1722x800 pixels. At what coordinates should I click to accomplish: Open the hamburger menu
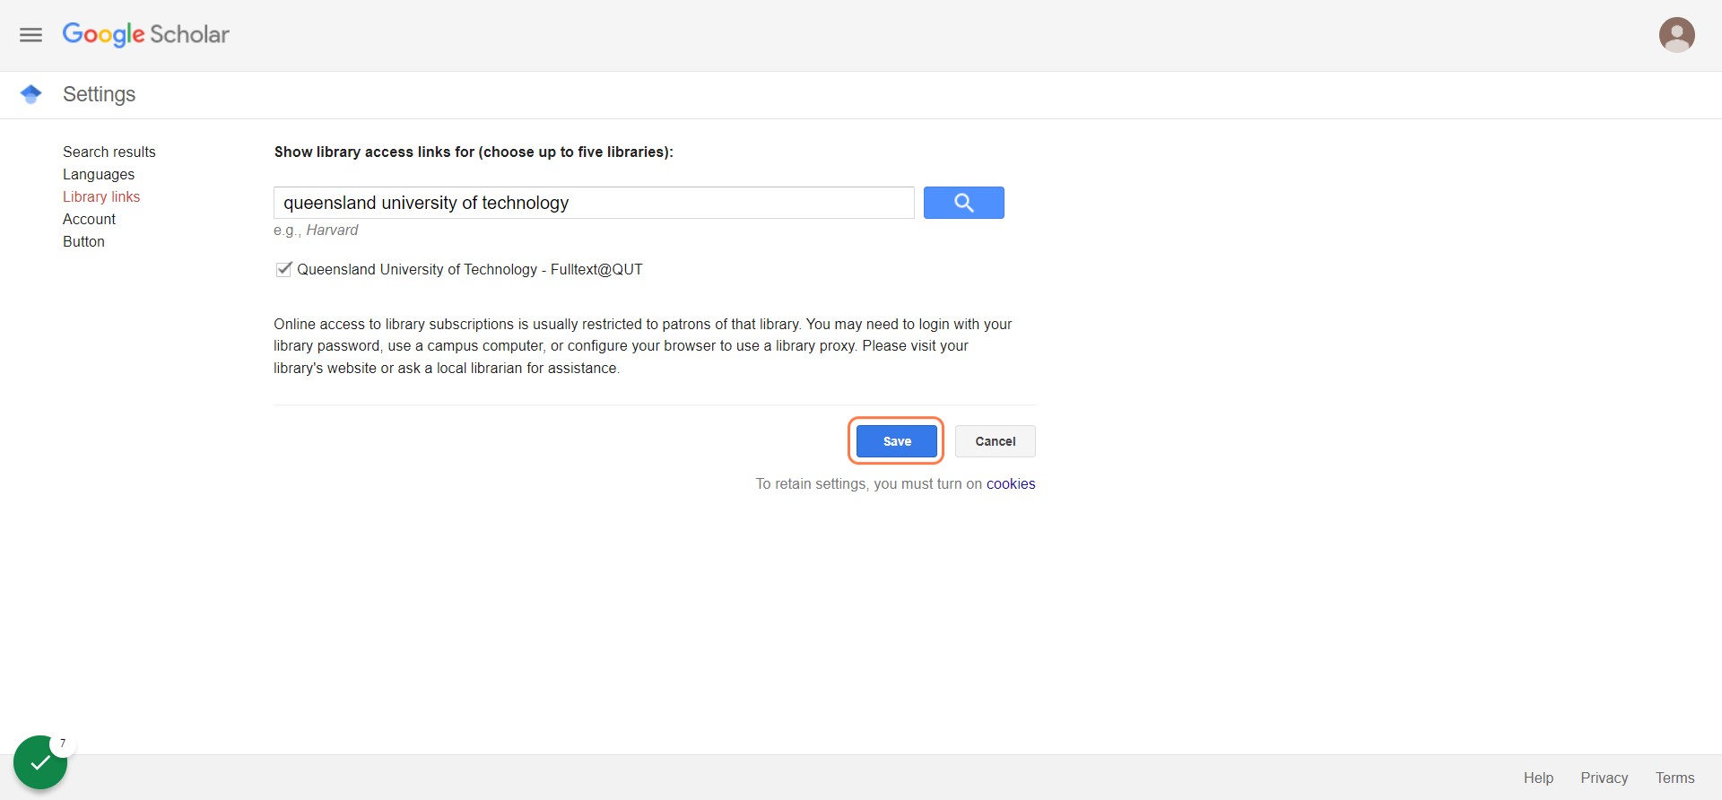coord(31,35)
